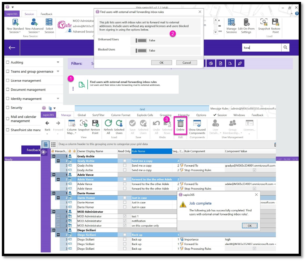The width and height of the screenshot is (306, 261).
Task: Toggle Read Only checkbox for test 1 rule
Action: [x=125, y=216]
